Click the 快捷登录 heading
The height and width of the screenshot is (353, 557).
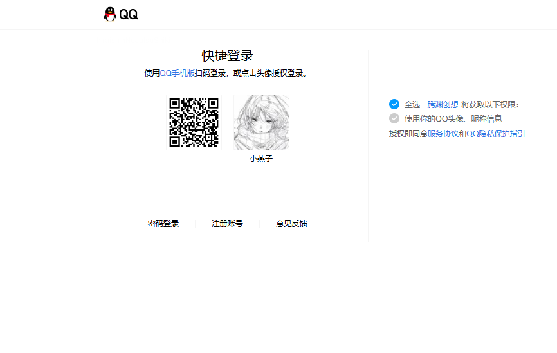pyautogui.click(x=227, y=56)
